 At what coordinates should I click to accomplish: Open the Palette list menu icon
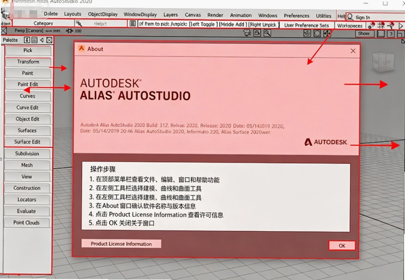tap(34, 40)
